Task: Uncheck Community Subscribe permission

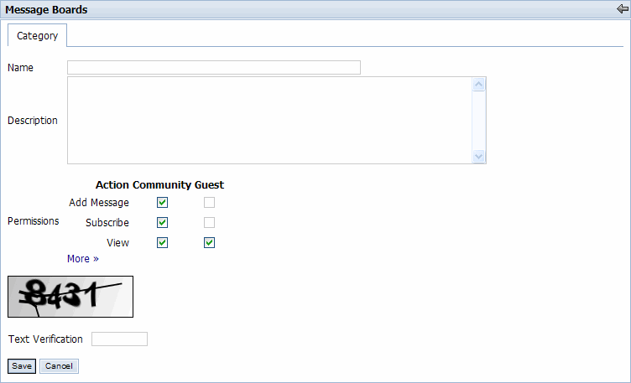Action: click(x=163, y=223)
